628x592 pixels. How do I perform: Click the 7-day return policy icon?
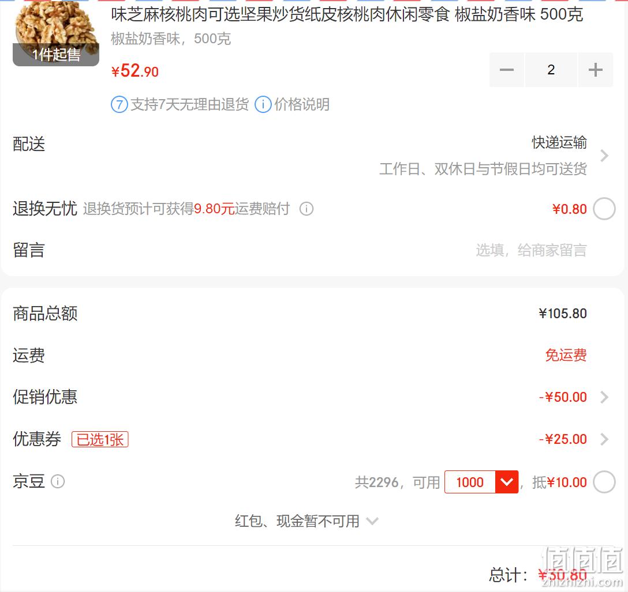coord(119,105)
